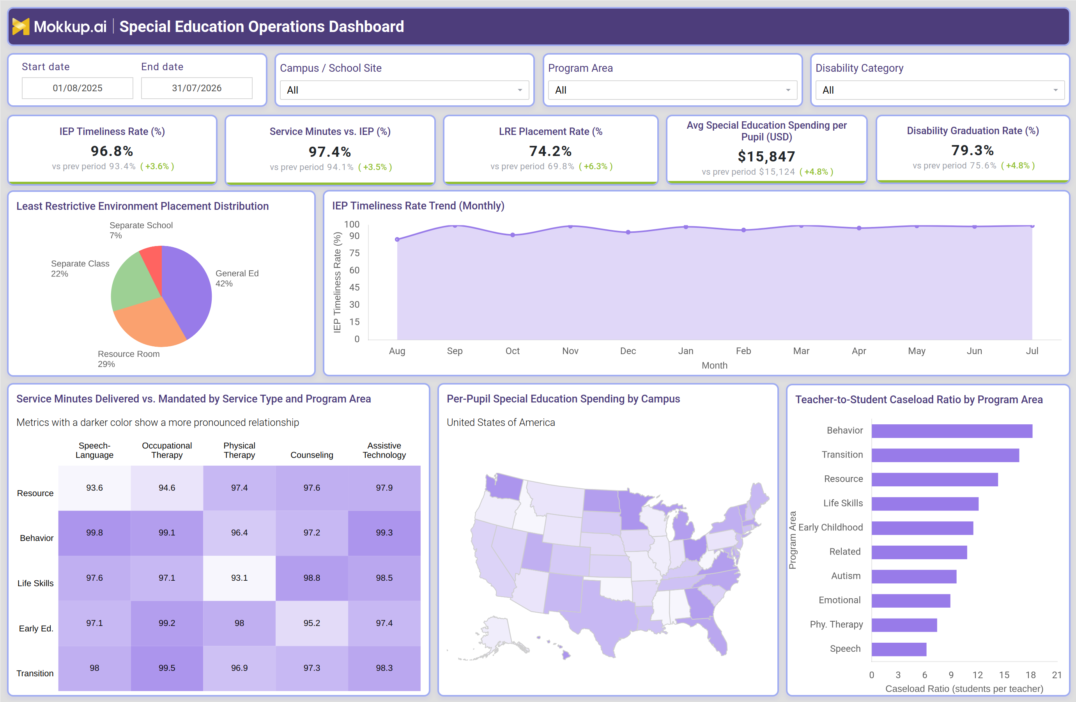
Task: Open the Campus / School Site dropdown
Action: tap(404, 90)
